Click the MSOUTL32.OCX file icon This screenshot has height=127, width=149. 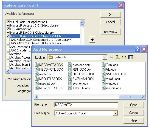(36, 79)
